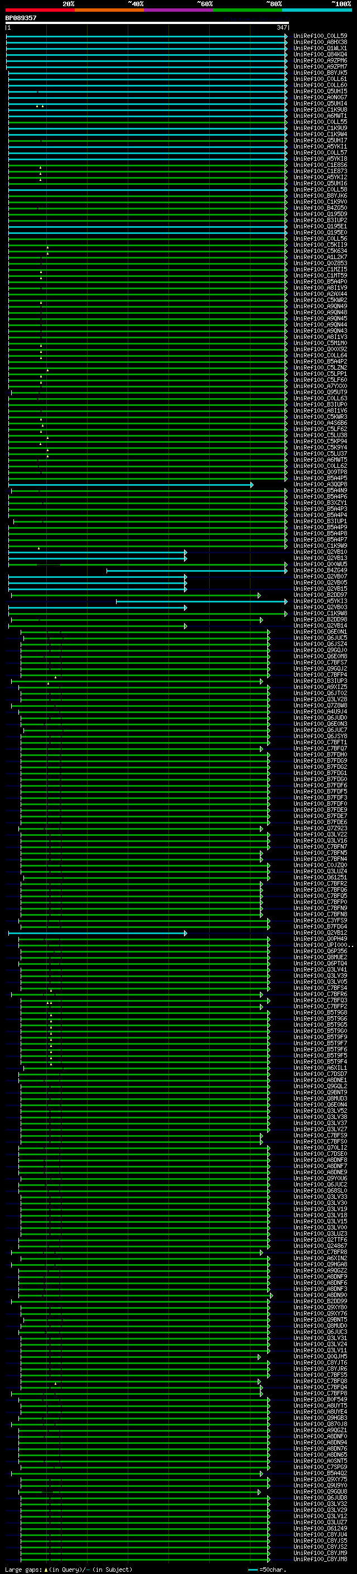Select the UniRef100_C3YFS9 label
This screenshot has width=357, height=1574.
(x=320, y=921)
